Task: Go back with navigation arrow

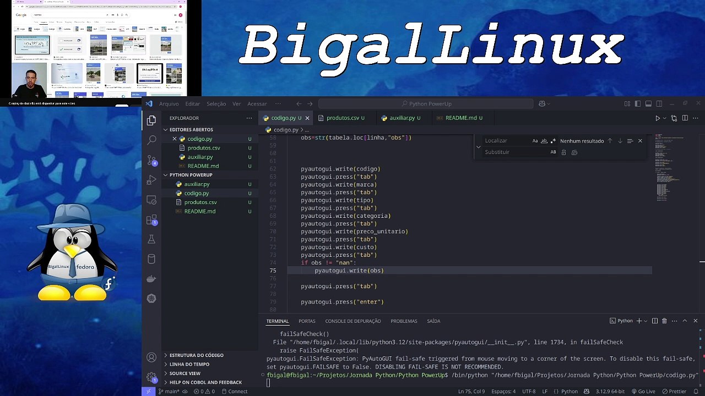Action: pyautogui.click(x=299, y=103)
